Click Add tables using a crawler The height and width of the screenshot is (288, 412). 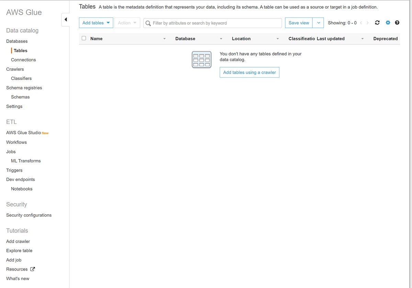pyautogui.click(x=249, y=72)
